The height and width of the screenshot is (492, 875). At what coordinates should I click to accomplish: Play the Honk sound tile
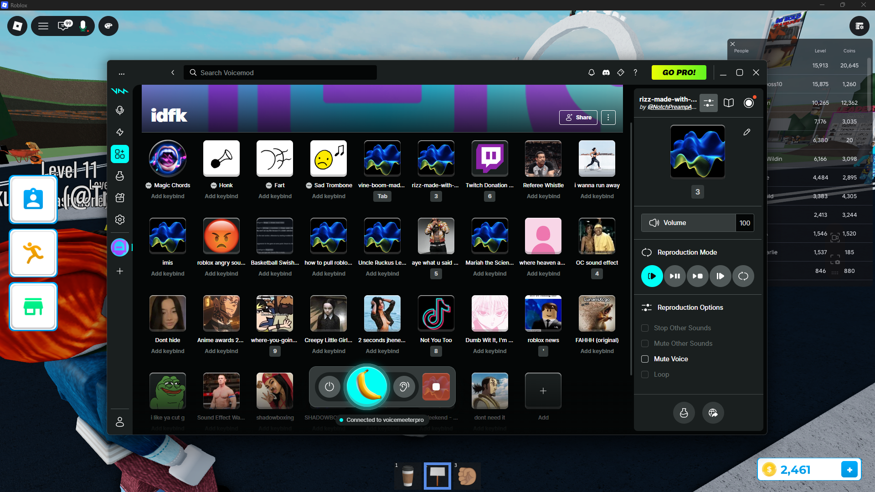221,158
